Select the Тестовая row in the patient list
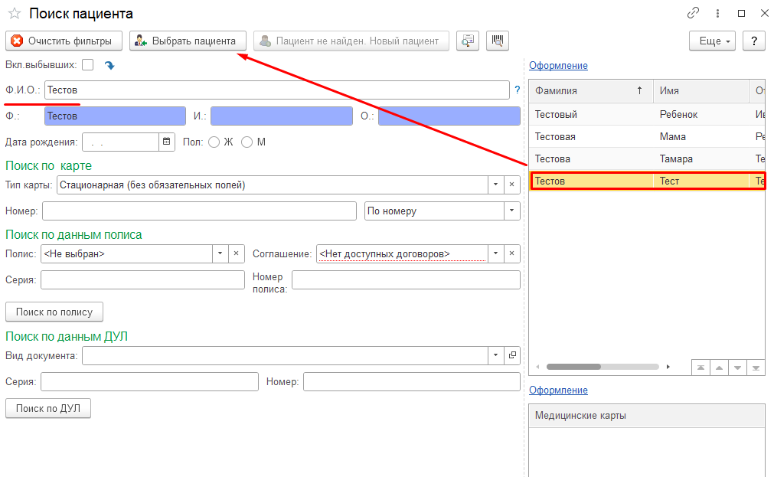The width and height of the screenshot is (774, 477). tap(647, 137)
